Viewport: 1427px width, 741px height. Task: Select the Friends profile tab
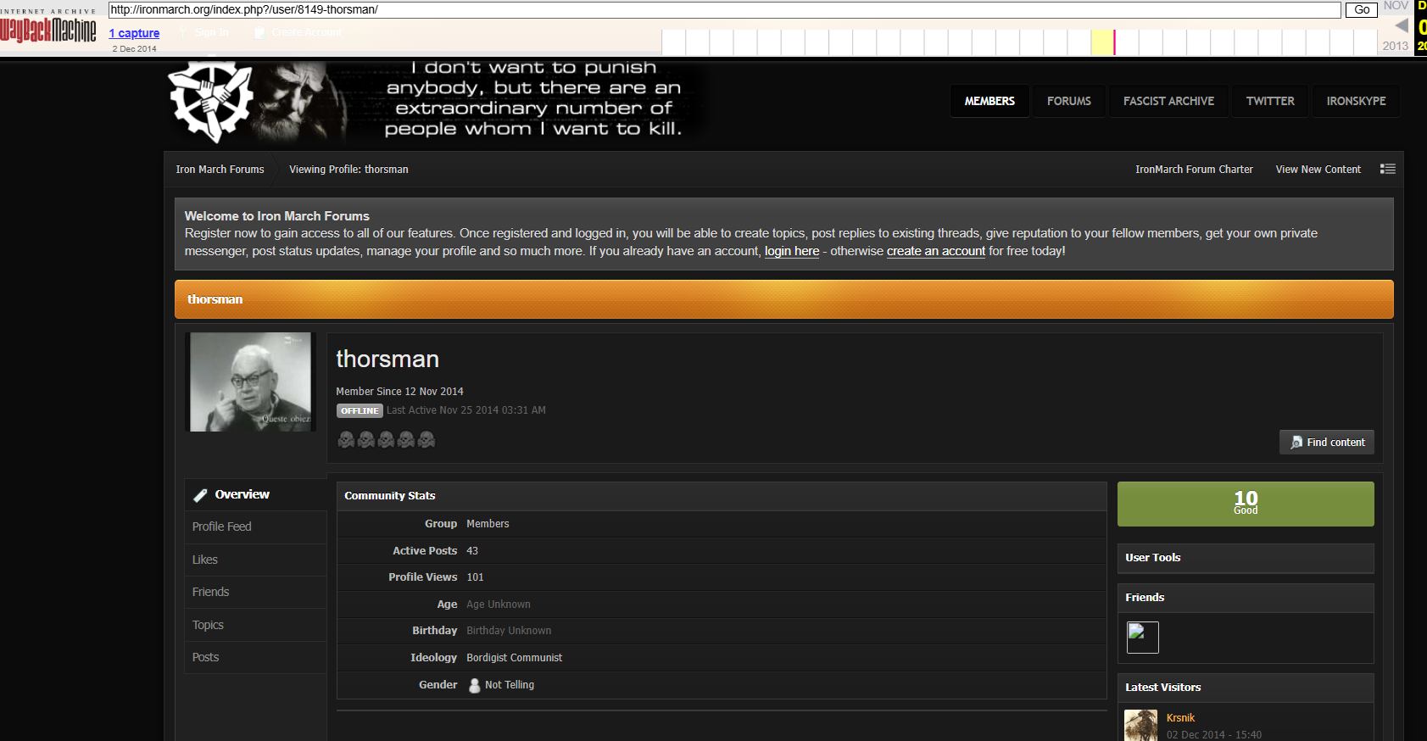click(255, 592)
